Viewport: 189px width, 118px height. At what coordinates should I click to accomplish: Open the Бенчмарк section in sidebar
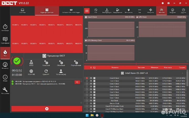pos(5,28)
